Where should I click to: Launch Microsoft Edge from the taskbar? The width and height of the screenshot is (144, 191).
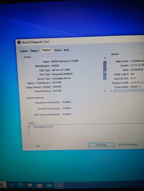pos(21,185)
